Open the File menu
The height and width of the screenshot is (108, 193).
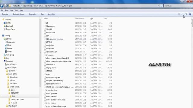click(2, 10)
